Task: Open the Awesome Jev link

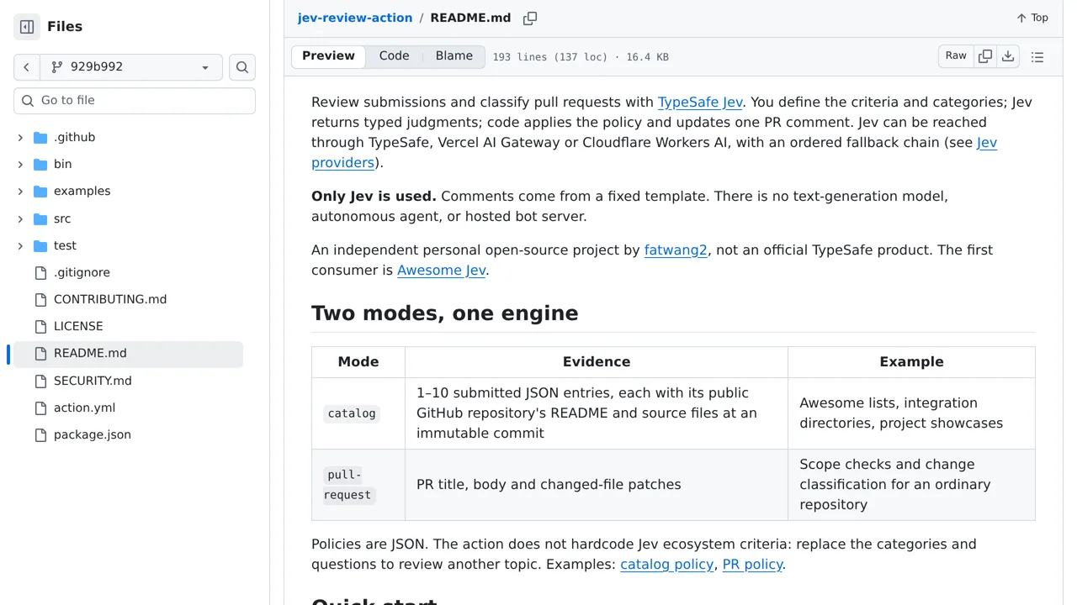Action: 441,271
